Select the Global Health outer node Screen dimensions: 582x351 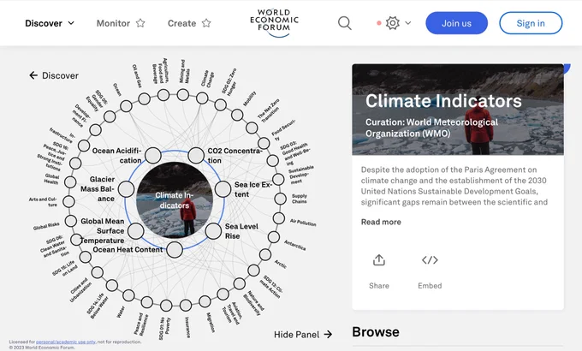point(70,182)
